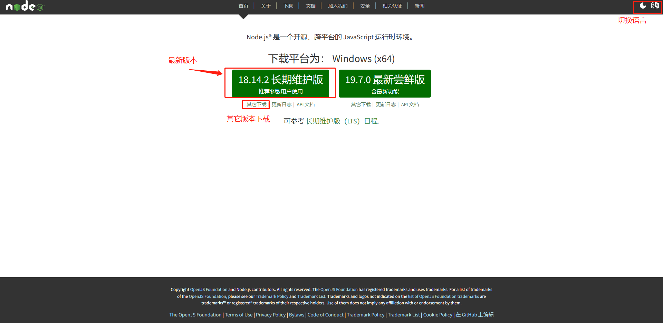The image size is (663, 323).
Task: Open The OpenJS Foundation footer link
Action: [x=195, y=315]
